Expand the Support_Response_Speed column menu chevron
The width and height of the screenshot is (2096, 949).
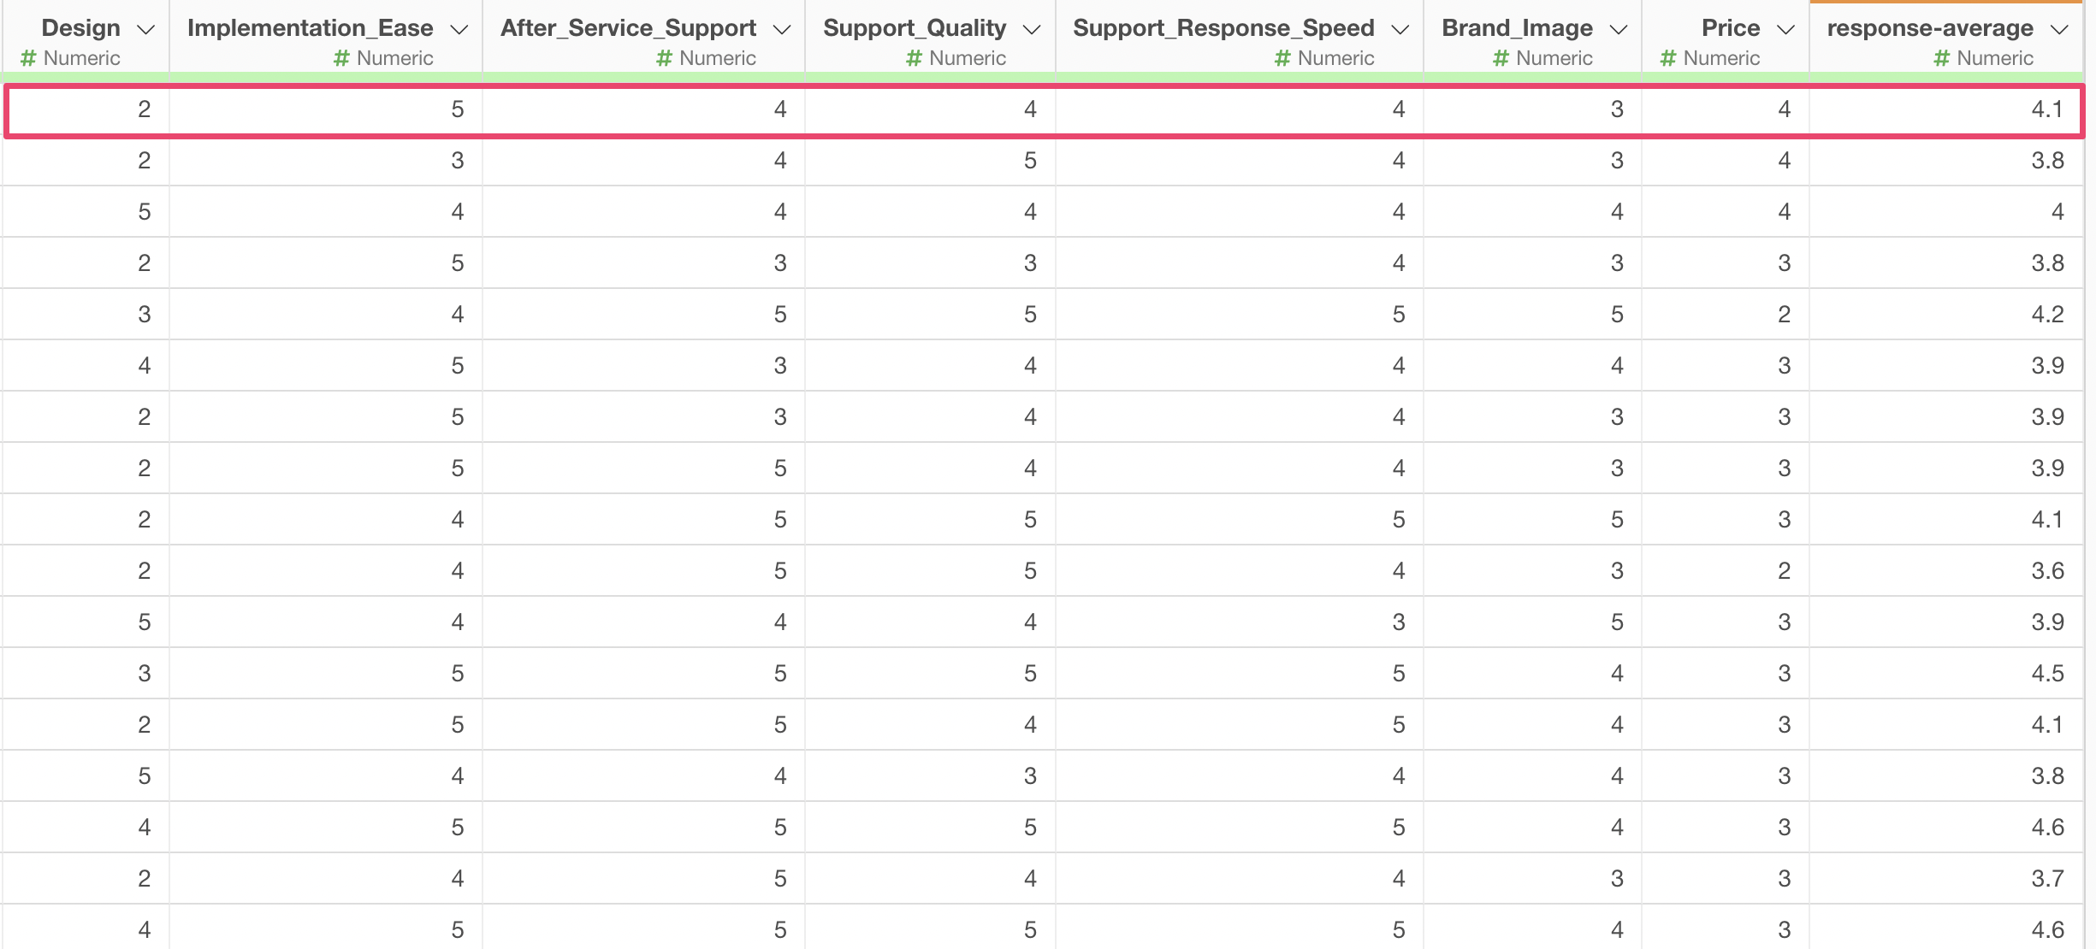(1400, 30)
